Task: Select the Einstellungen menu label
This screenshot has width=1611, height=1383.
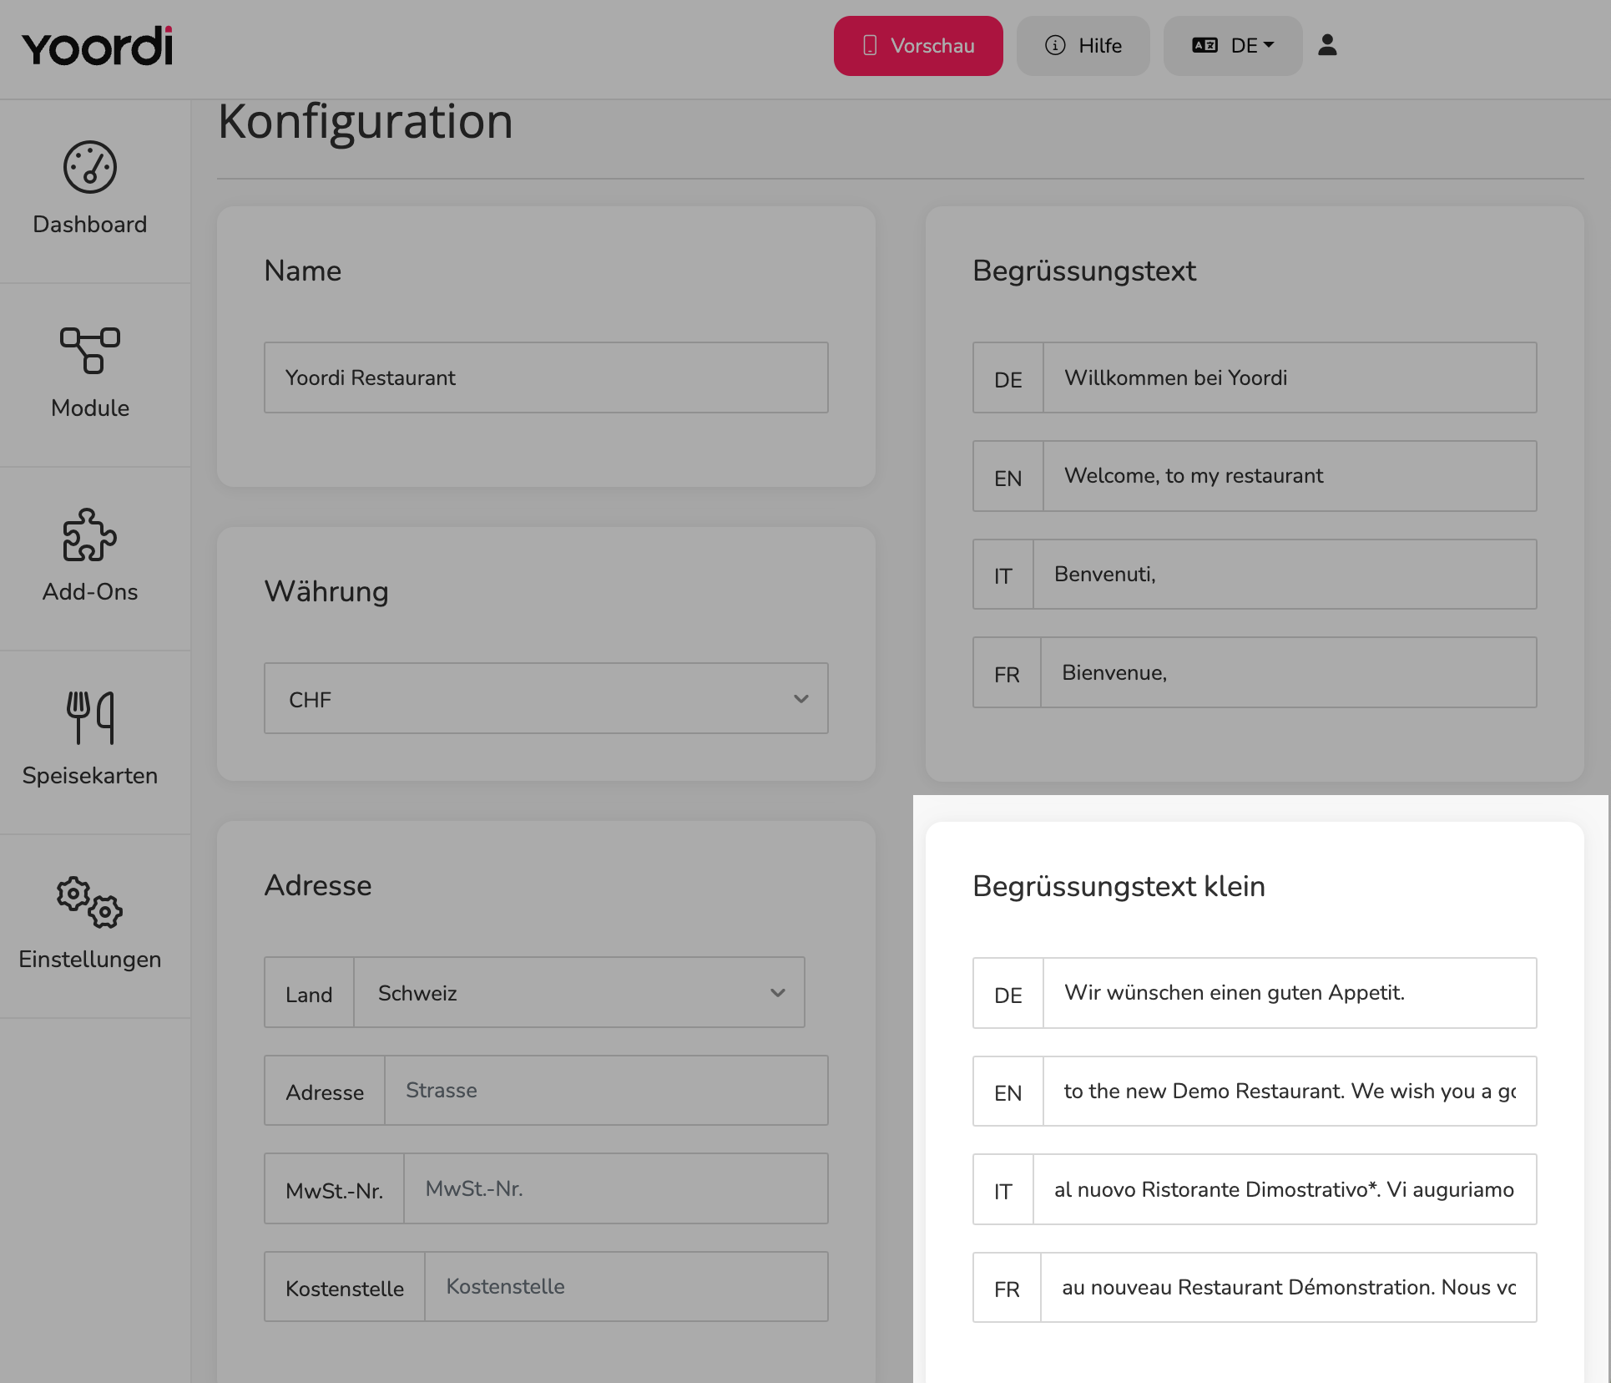Action: [x=90, y=960]
